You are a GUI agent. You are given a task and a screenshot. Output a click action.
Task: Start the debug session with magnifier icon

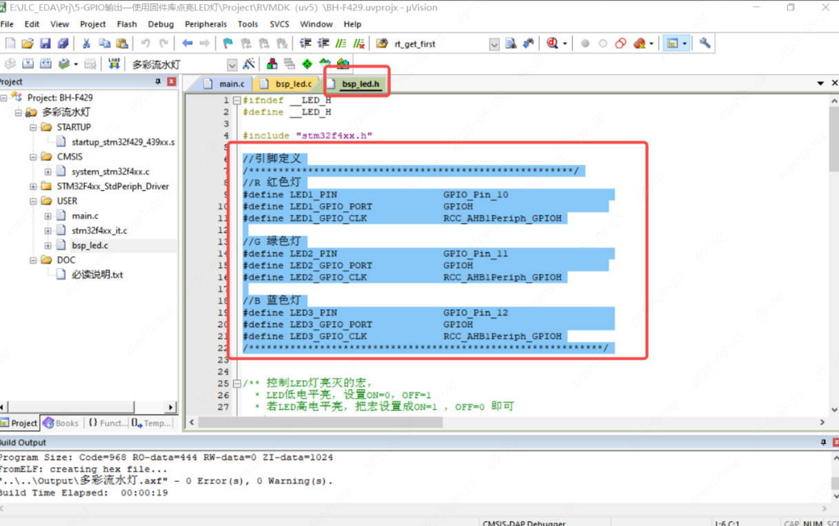552,43
